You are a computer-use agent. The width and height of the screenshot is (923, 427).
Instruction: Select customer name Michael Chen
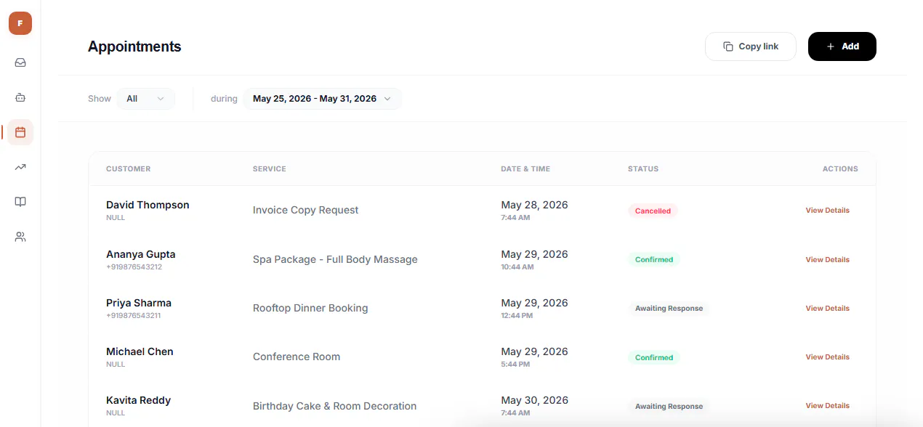pos(140,352)
